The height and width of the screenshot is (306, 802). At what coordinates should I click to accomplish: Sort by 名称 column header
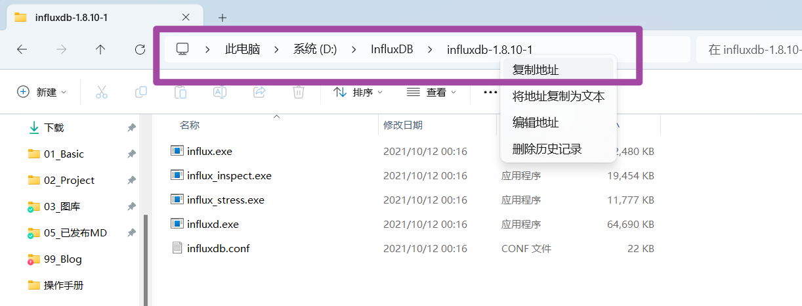[190, 125]
